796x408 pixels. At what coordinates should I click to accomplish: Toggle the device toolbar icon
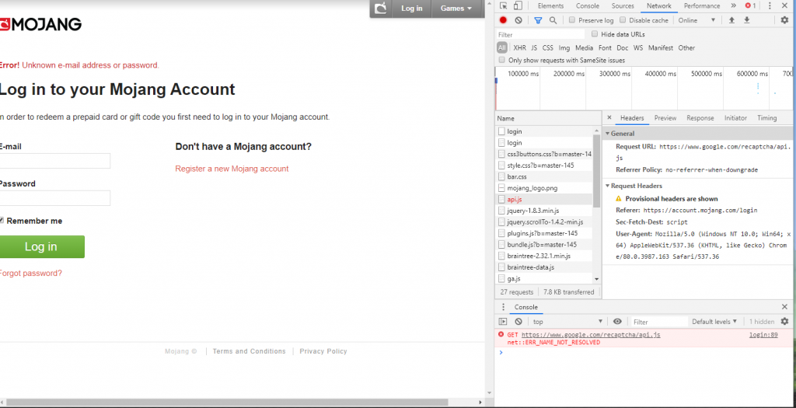[518, 6]
